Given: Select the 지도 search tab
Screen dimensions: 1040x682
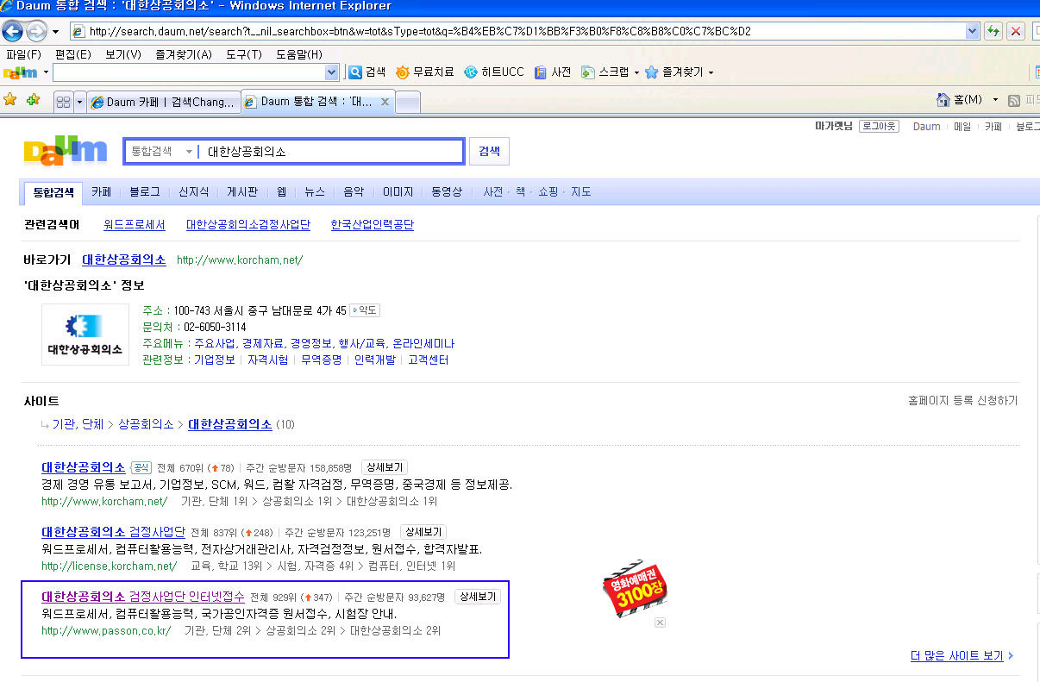Looking at the screenshot, I should tap(581, 192).
